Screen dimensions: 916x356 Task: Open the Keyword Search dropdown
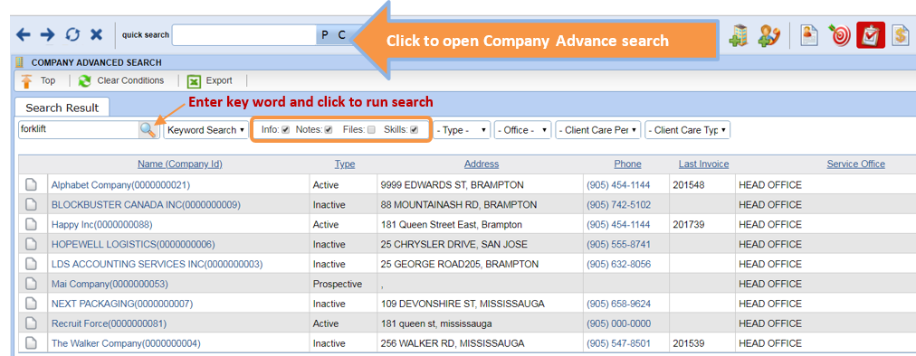[206, 130]
